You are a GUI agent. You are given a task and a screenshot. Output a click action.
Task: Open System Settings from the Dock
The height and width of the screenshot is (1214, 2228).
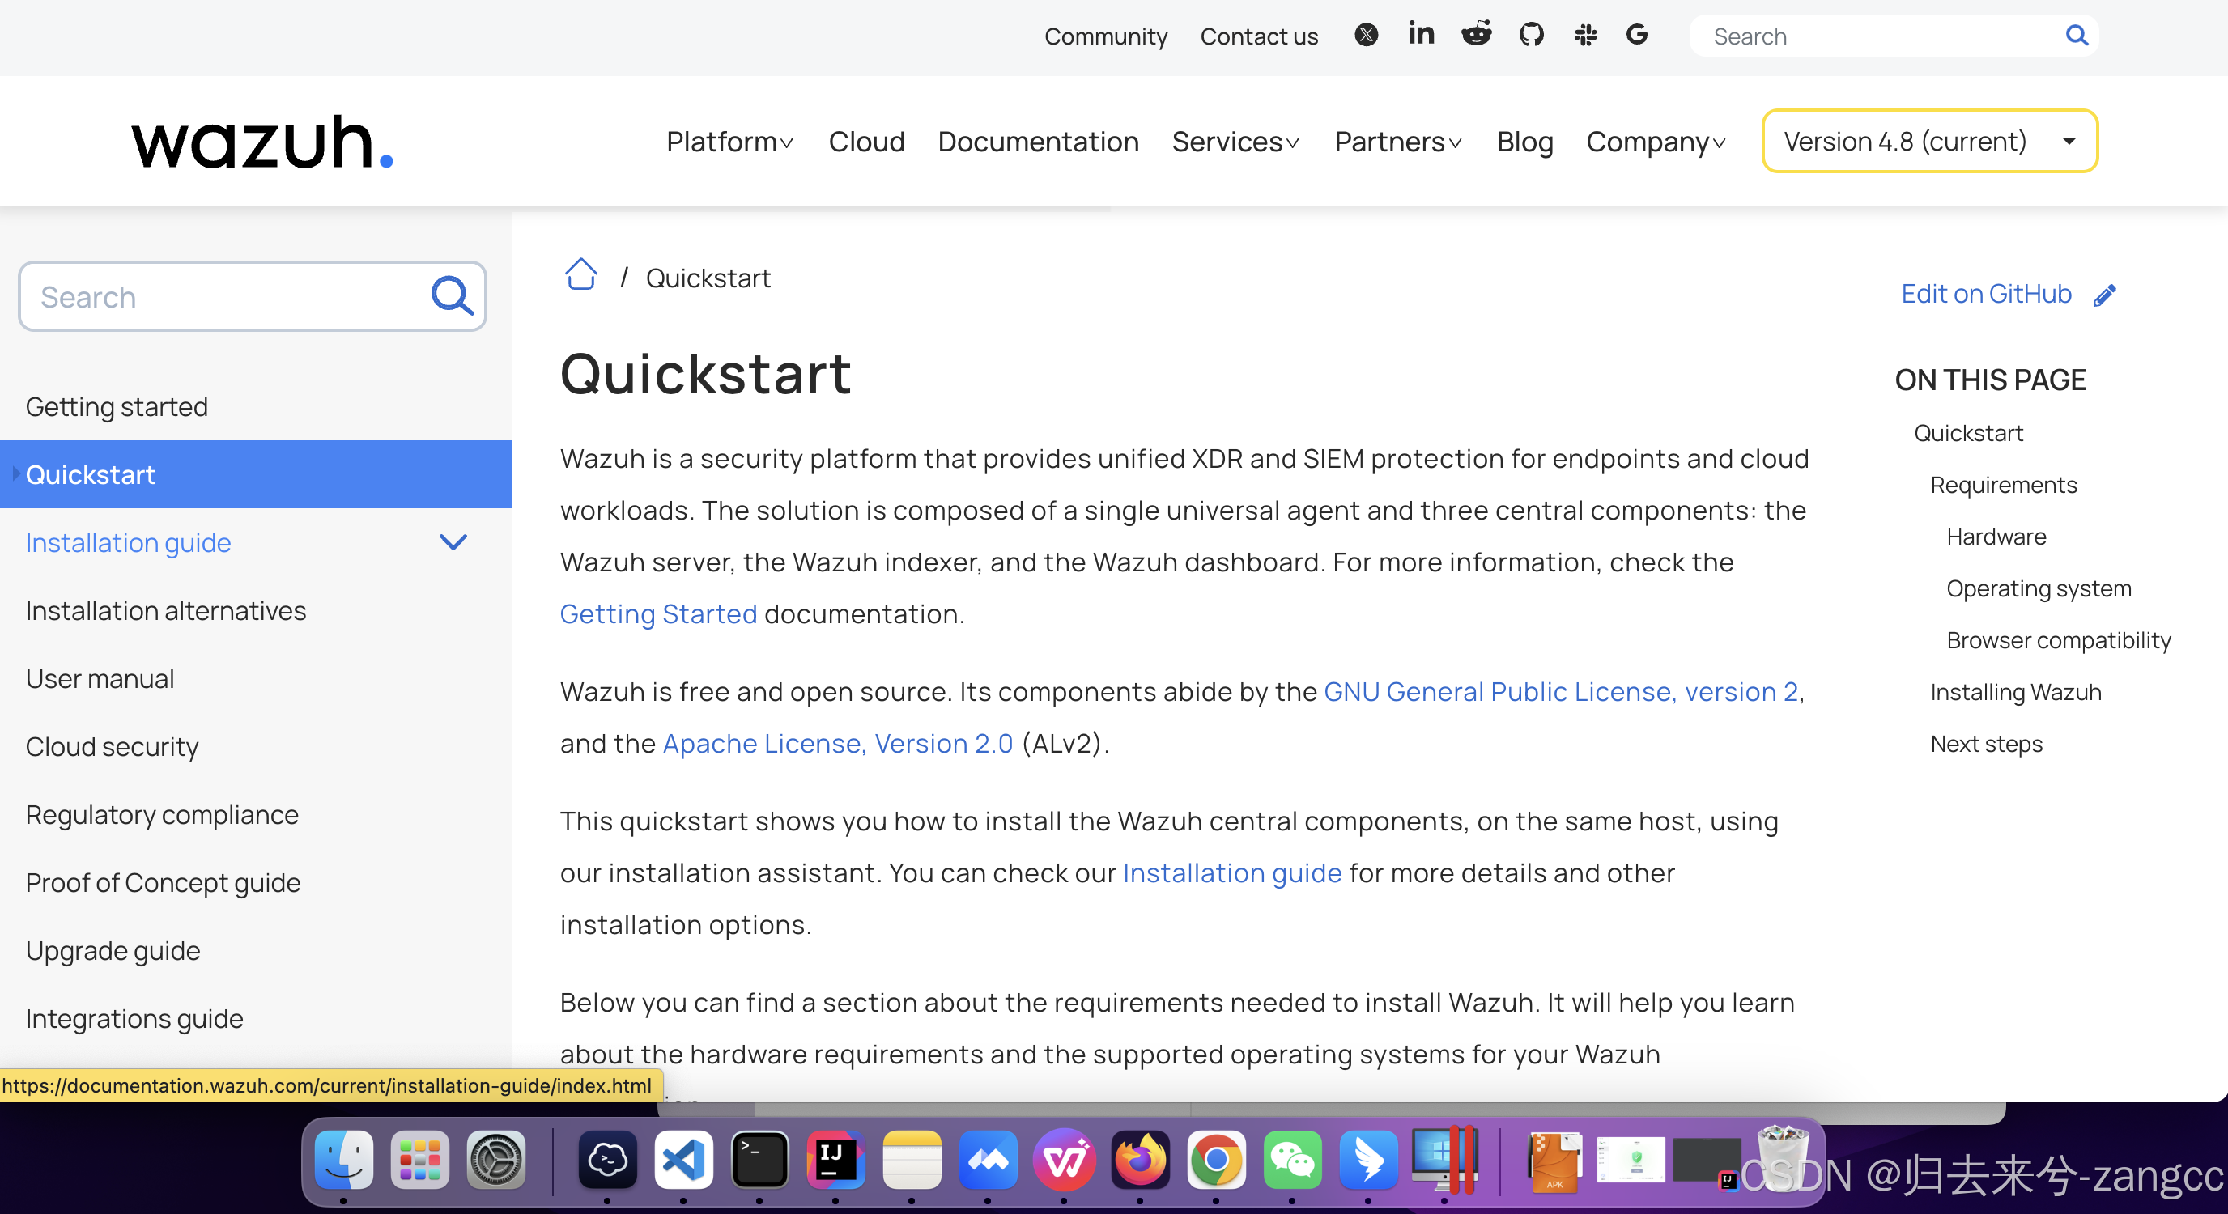point(495,1160)
